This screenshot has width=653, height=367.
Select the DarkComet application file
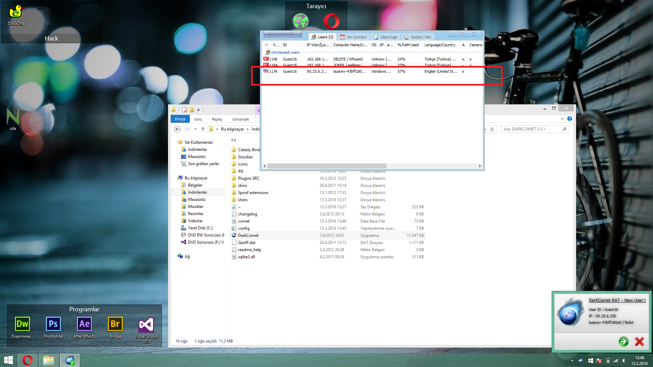click(x=328, y=235)
